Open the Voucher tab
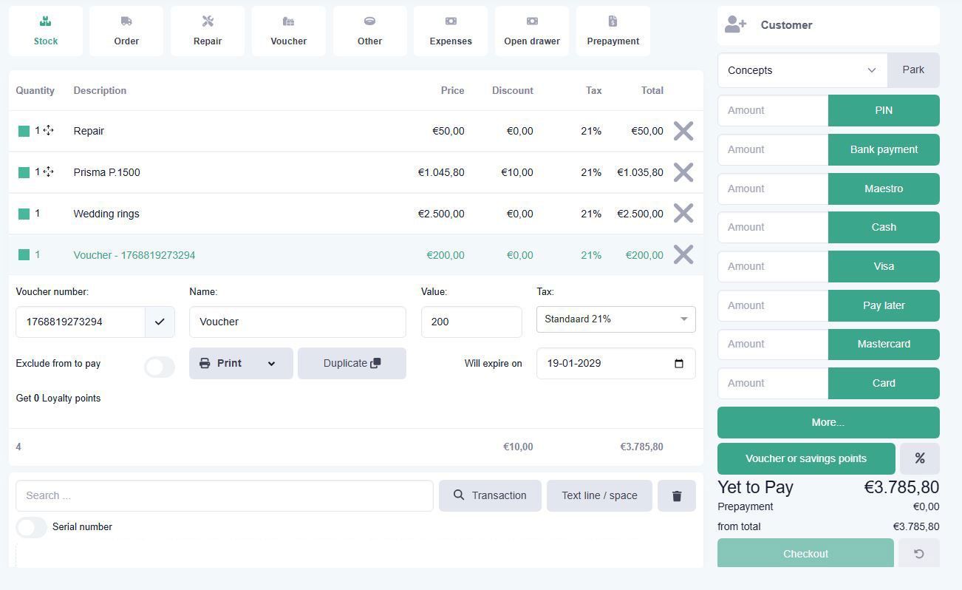This screenshot has width=962, height=590. [288, 31]
